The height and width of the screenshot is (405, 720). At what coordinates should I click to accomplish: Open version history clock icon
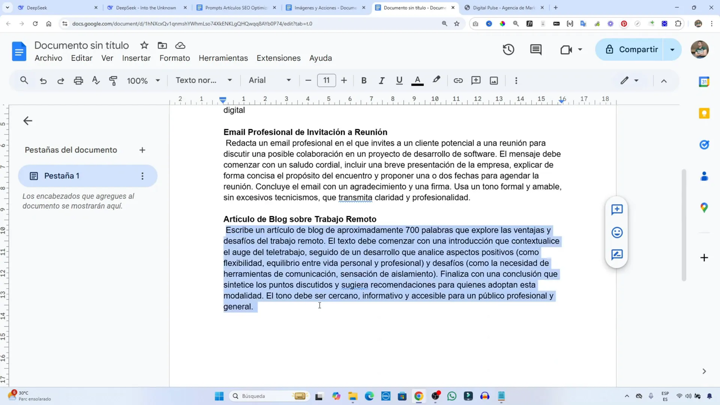(508, 49)
